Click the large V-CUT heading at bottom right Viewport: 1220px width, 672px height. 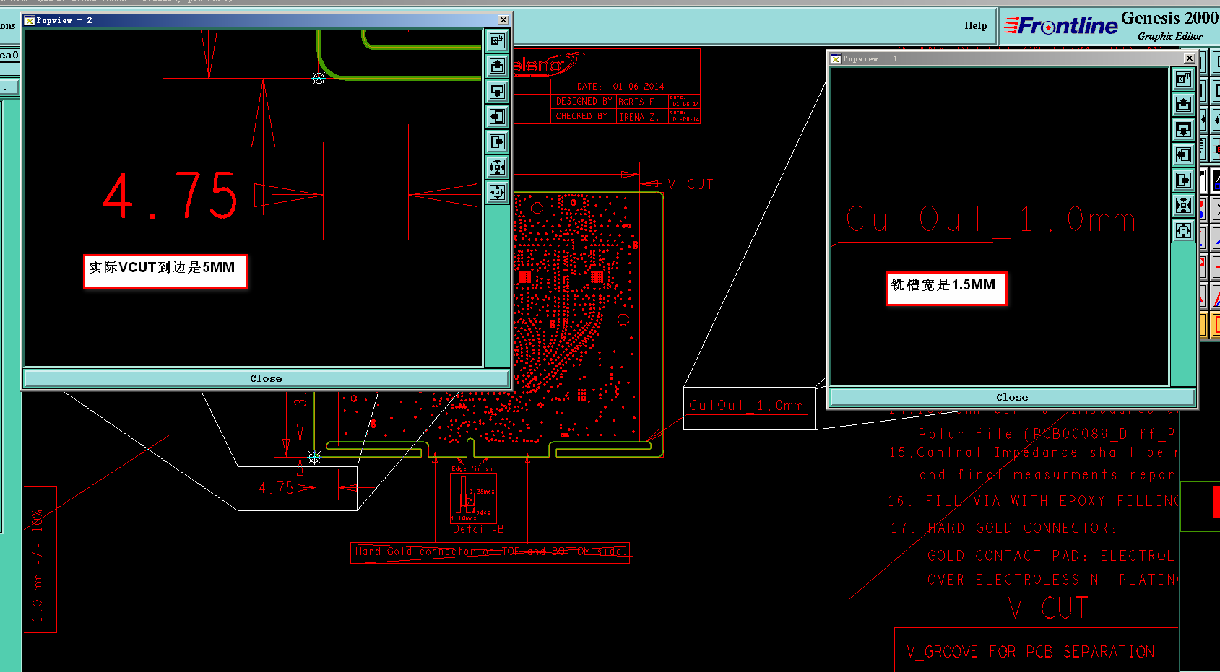pos(1048,608)
